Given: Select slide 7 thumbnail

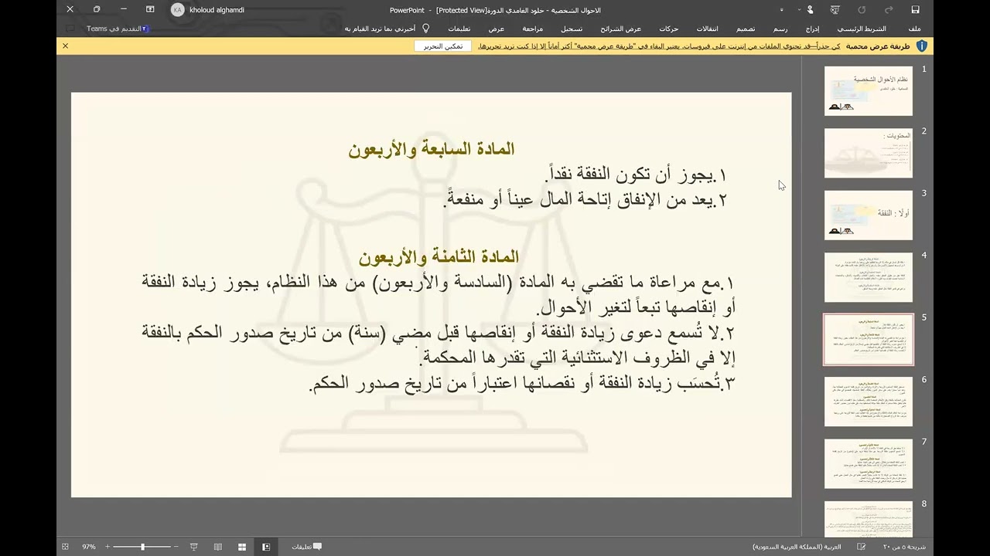Looking at the screenshot, I should pyautogui.click(x=868, y=464).
